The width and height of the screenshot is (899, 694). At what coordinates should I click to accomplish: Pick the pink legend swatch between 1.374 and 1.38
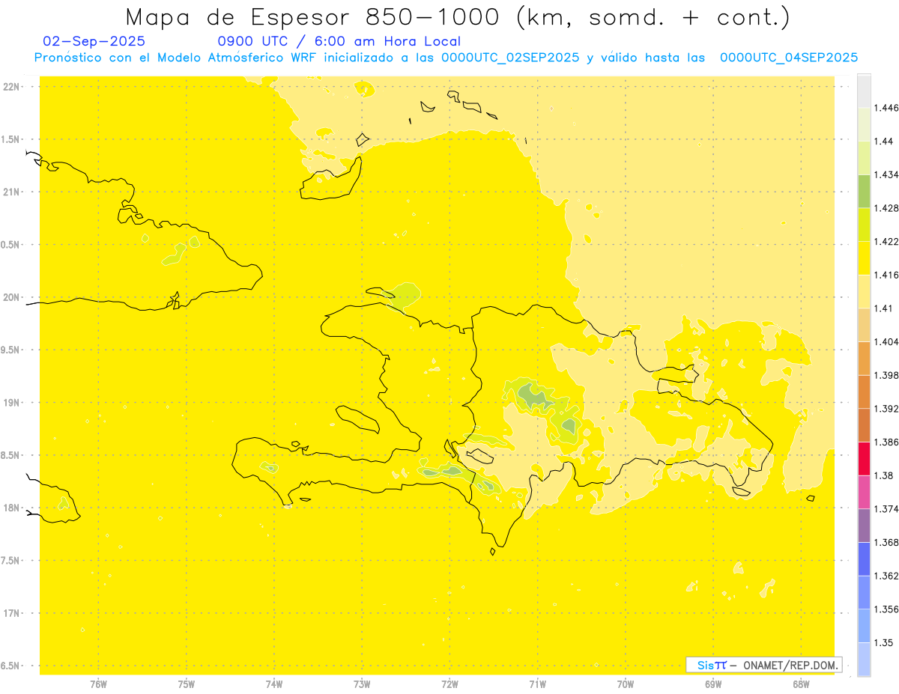pyautogui.click(x=864, y=493)
